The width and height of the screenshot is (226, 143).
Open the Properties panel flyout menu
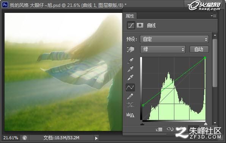[x=213, y=16]
